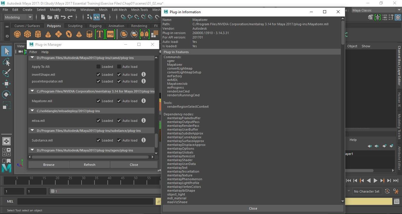
Task: Open the Filter menu in Plug-in Manager
Action: click(x=33, y=52)
